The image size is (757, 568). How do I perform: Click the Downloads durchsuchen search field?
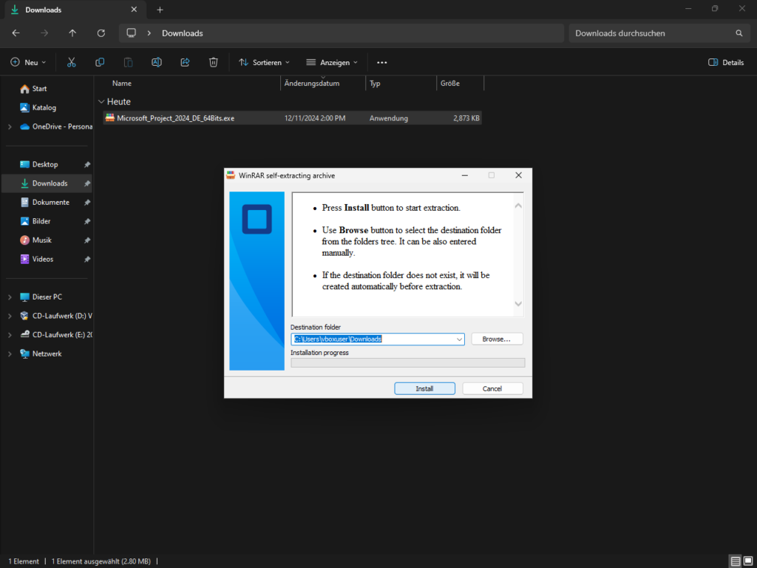point(651,33)
